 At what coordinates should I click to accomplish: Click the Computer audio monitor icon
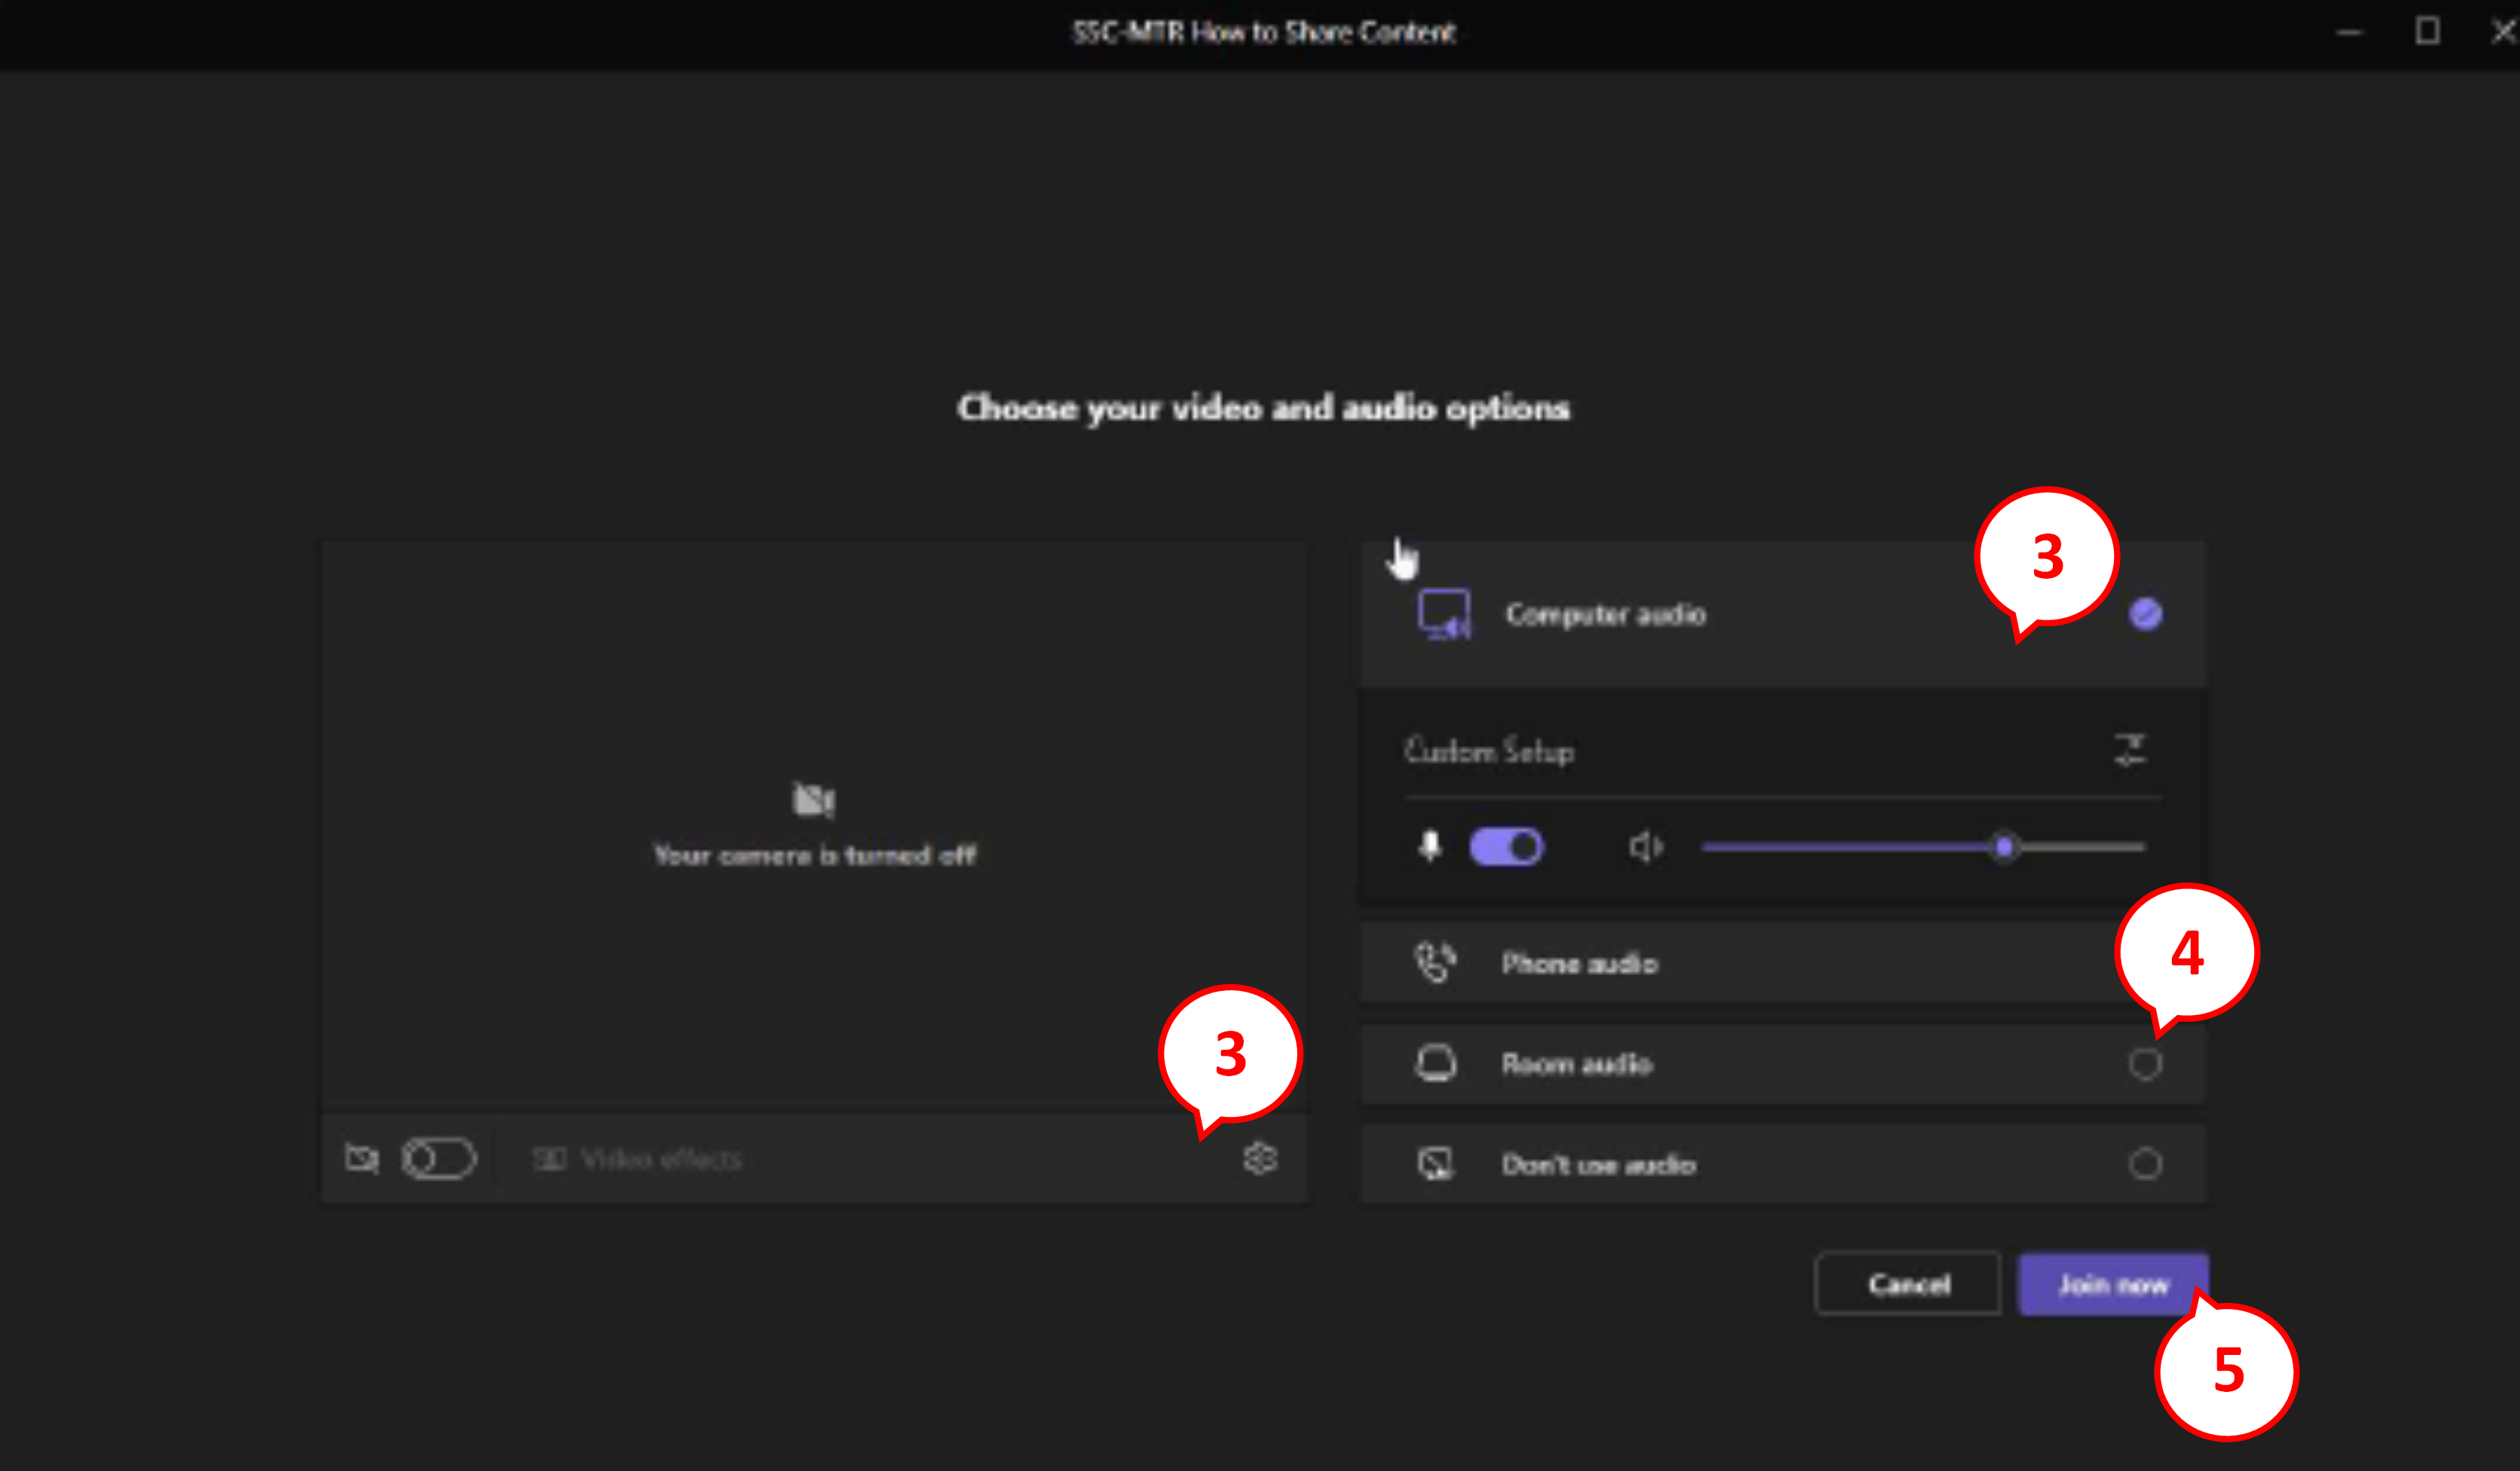1444,613
